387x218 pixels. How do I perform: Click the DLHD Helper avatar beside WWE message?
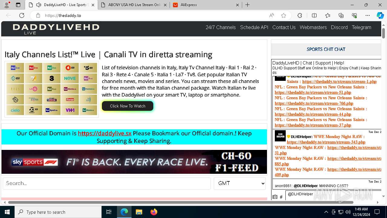280,136
